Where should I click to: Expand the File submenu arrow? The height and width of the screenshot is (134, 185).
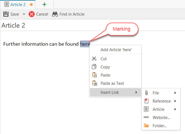[x=175, y=93]
